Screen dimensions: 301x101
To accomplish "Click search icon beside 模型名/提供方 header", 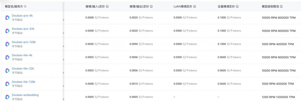I will (x=25, y=6).
